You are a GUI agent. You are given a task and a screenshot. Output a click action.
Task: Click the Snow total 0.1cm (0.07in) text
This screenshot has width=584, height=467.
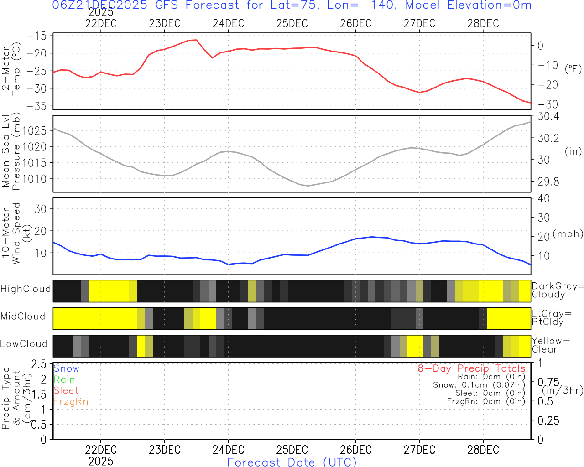coord(479,385)
